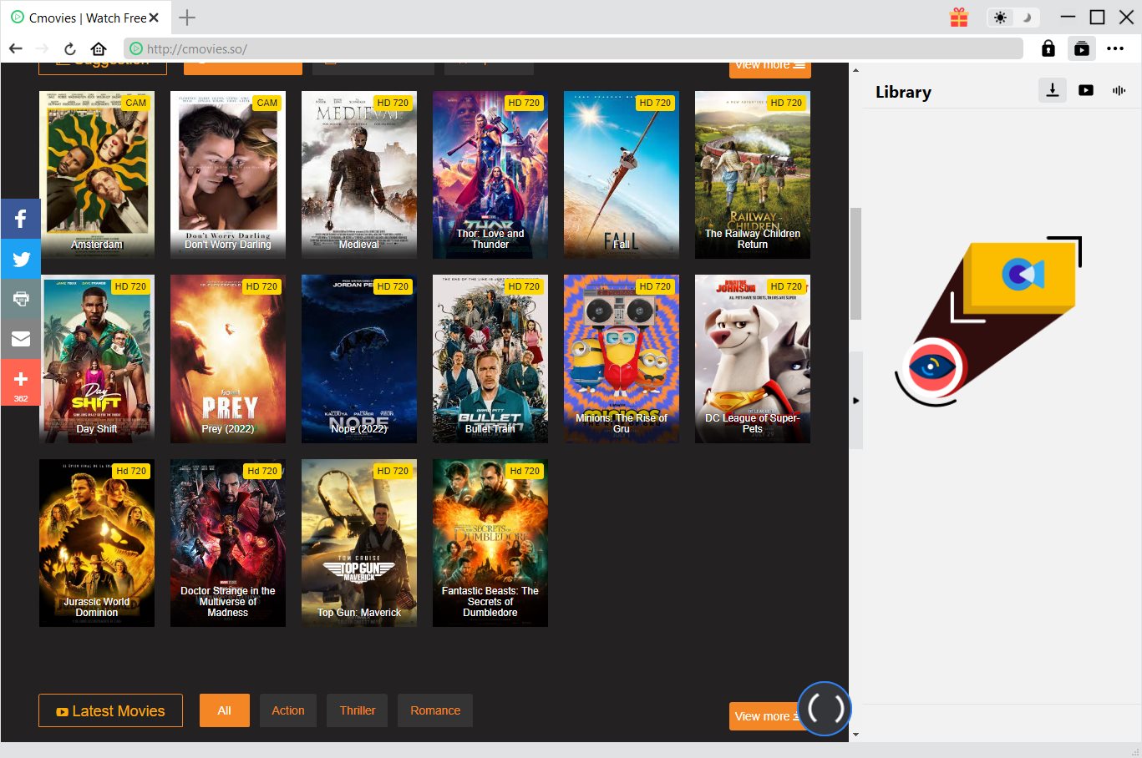Click the gift box promotion icon
Image resolution: width=1142 pixels, height=758 pixels.
[958, 17]
